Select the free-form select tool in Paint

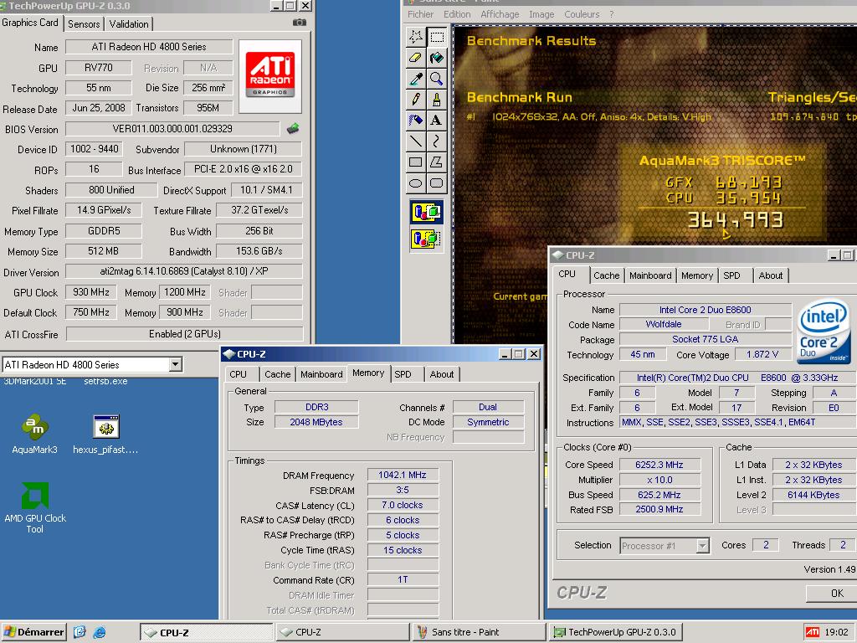(x=416, y=37)
